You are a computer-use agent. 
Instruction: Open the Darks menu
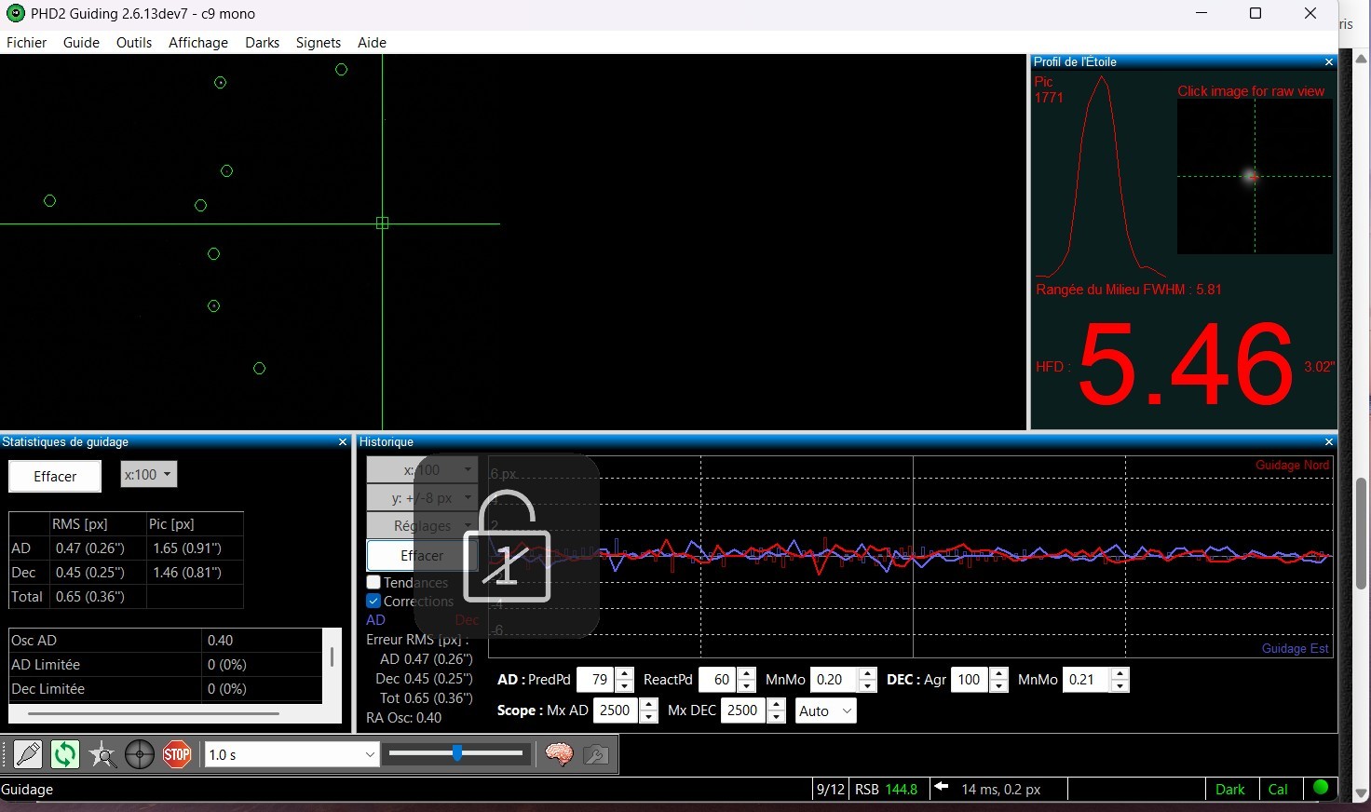(x=263, y=43)
